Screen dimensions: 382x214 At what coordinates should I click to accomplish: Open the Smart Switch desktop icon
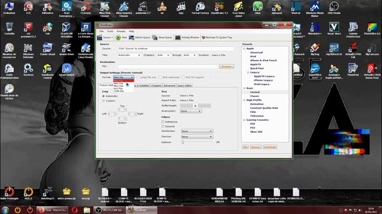click(66, 70)
